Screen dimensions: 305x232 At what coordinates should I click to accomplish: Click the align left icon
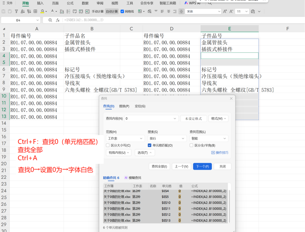[162, 12]
